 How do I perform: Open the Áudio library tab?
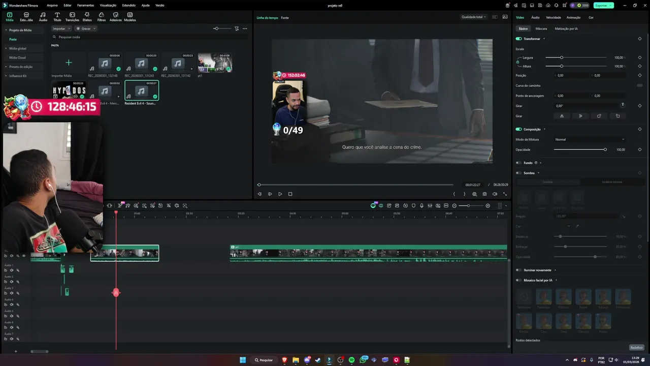(x=43, y=17)
